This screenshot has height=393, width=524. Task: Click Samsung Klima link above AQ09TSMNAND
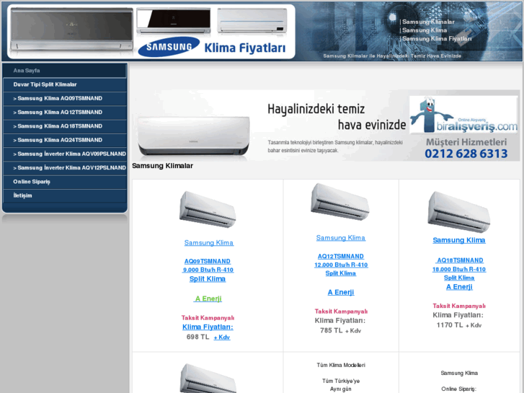point(208,243)
